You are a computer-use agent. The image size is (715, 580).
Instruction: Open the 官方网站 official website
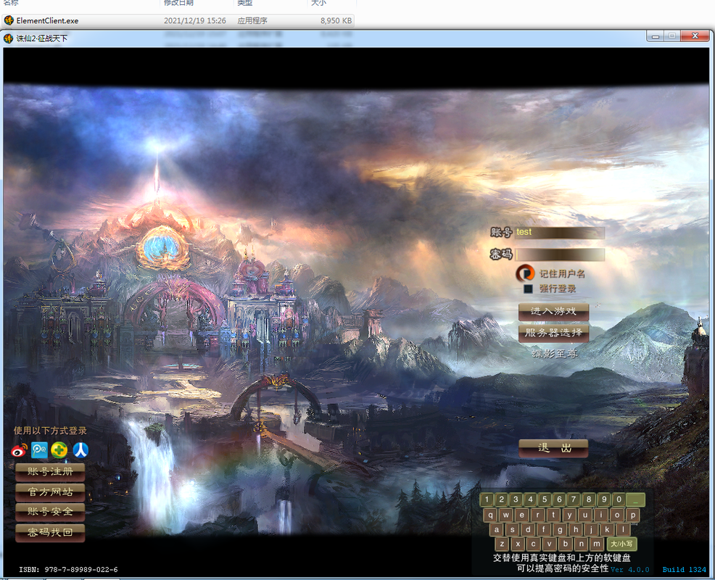click(x=50, y=492)
